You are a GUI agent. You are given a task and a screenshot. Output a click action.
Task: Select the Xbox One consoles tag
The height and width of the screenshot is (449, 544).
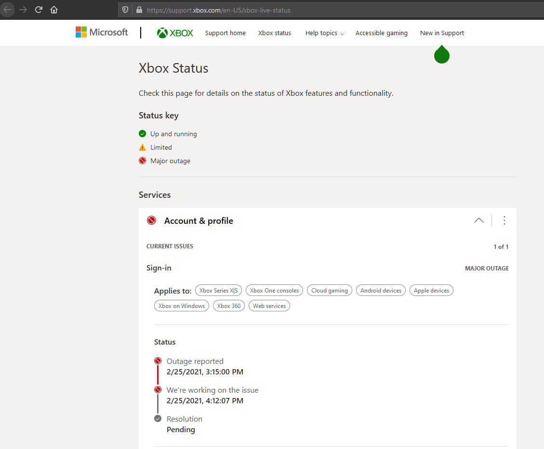pyautogui.click(x=274, y=290)
